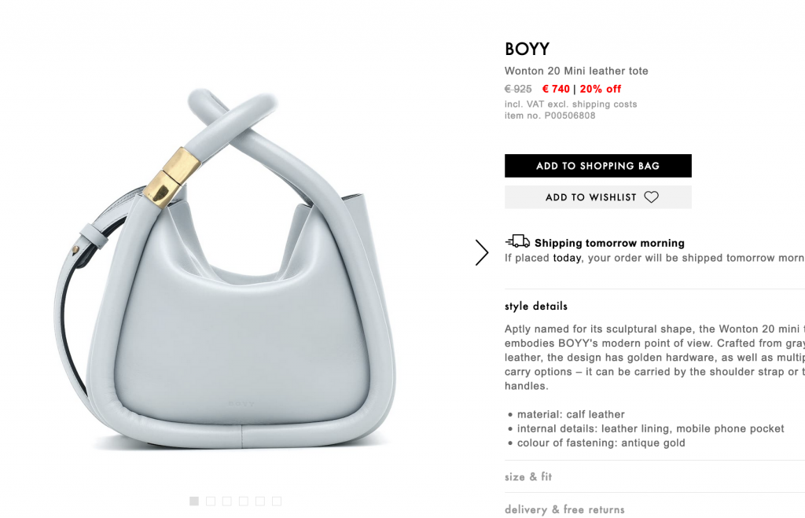Open the BOYY brand link
The image size is (805, 518).
pyautogui.click(x=527, y=49)
